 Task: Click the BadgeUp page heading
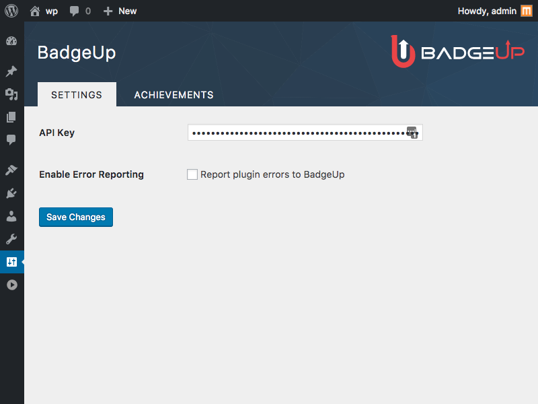pos(77,53)
